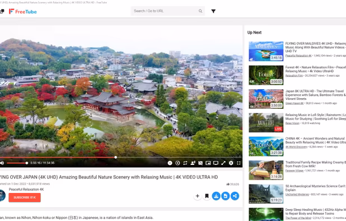
Task: Save video with bookmark icon
Action: [x=207, y=196]
